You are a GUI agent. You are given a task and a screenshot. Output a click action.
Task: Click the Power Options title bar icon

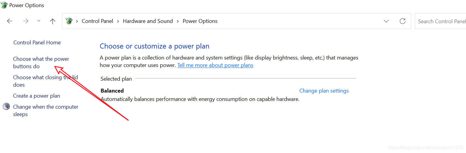4,5
